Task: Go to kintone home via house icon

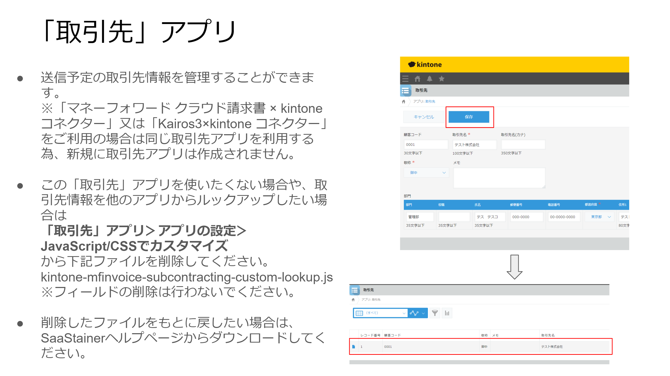Action: click(x=417, y=79)
